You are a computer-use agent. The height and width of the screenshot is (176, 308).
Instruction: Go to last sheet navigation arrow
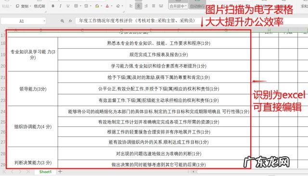coord(28,172)
